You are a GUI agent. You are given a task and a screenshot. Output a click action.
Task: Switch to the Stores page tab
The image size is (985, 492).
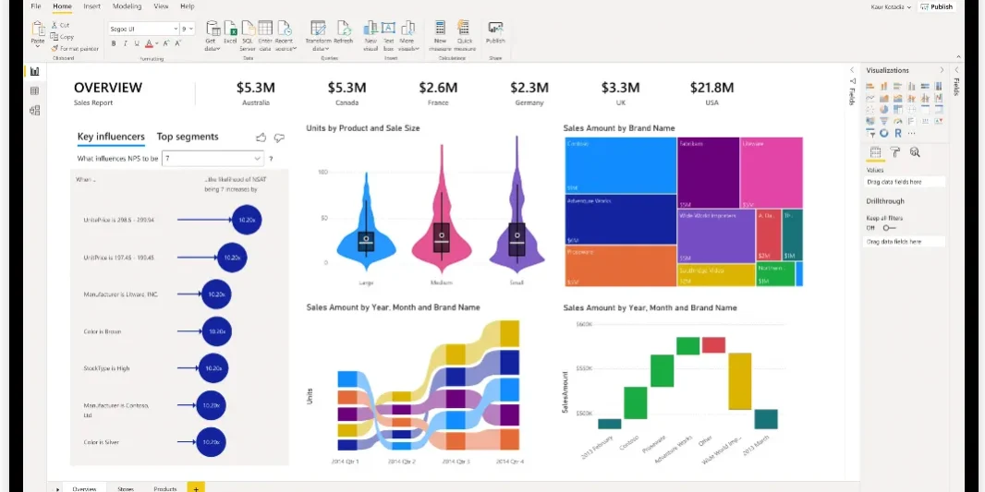(x=126, y=488)
